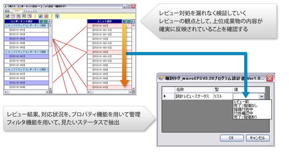Select highlighted row 【SCSS-02-001】
The width and height of the screenshot is (289, 152).
pos(26,56)
